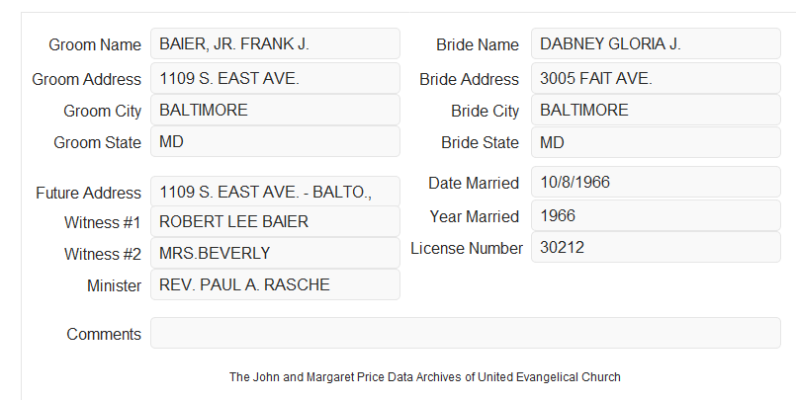Image resolution: width=796 pixels, height=400 pixels.
Task: Click the Date Married field
Action: [x=656, y=182]
